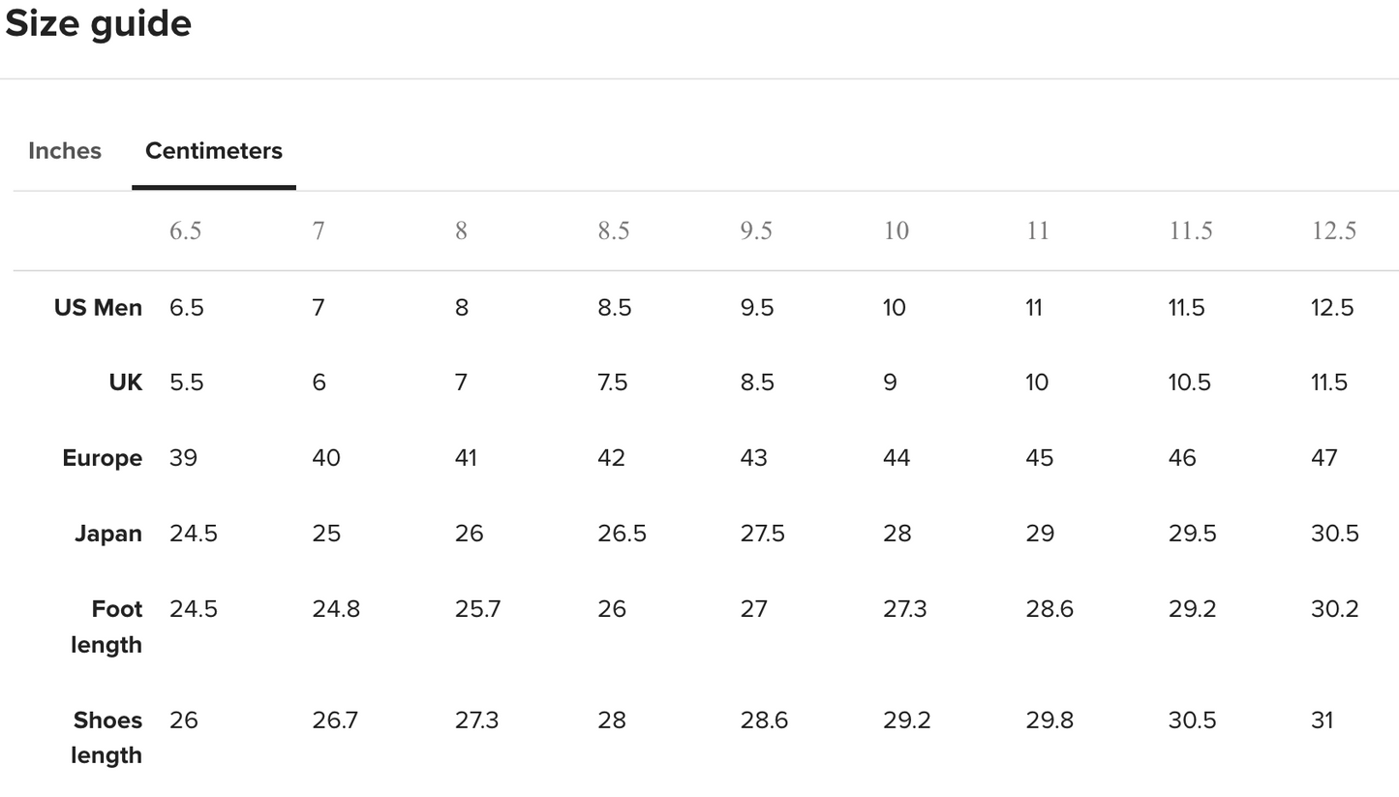
Task: Select Europe size 47 cell
Action: point(1323,458)
